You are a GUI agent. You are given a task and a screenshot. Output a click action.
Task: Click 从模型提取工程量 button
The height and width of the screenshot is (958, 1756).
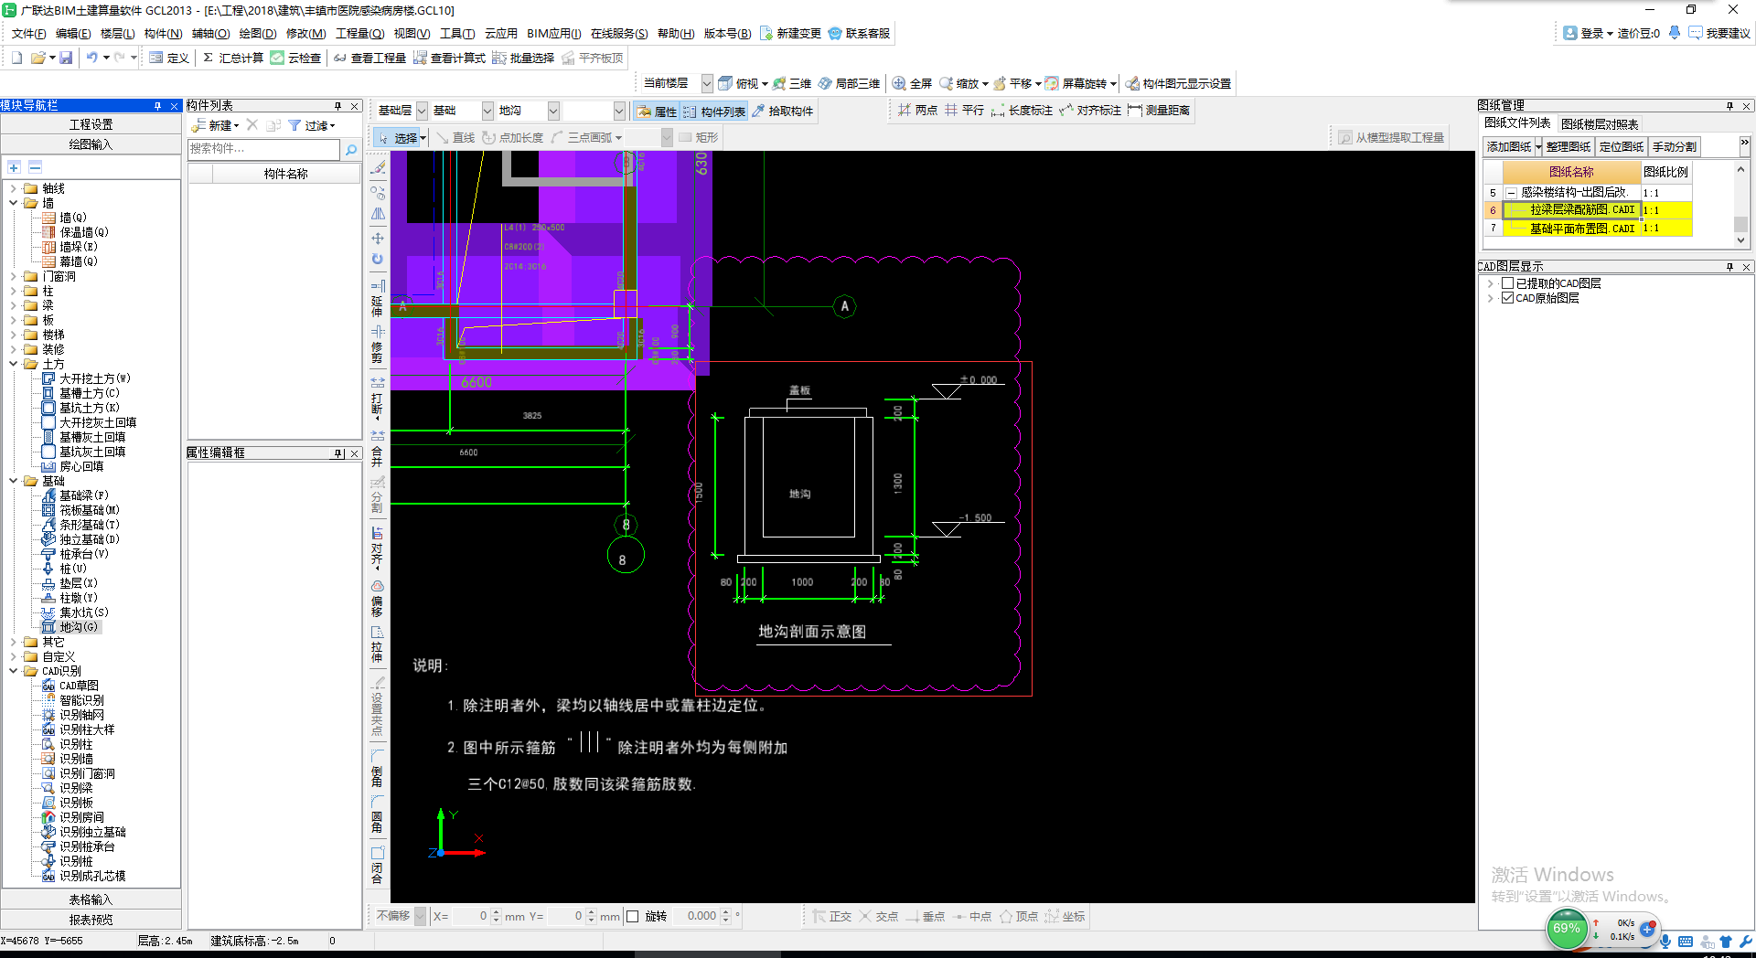[1391, 138]
